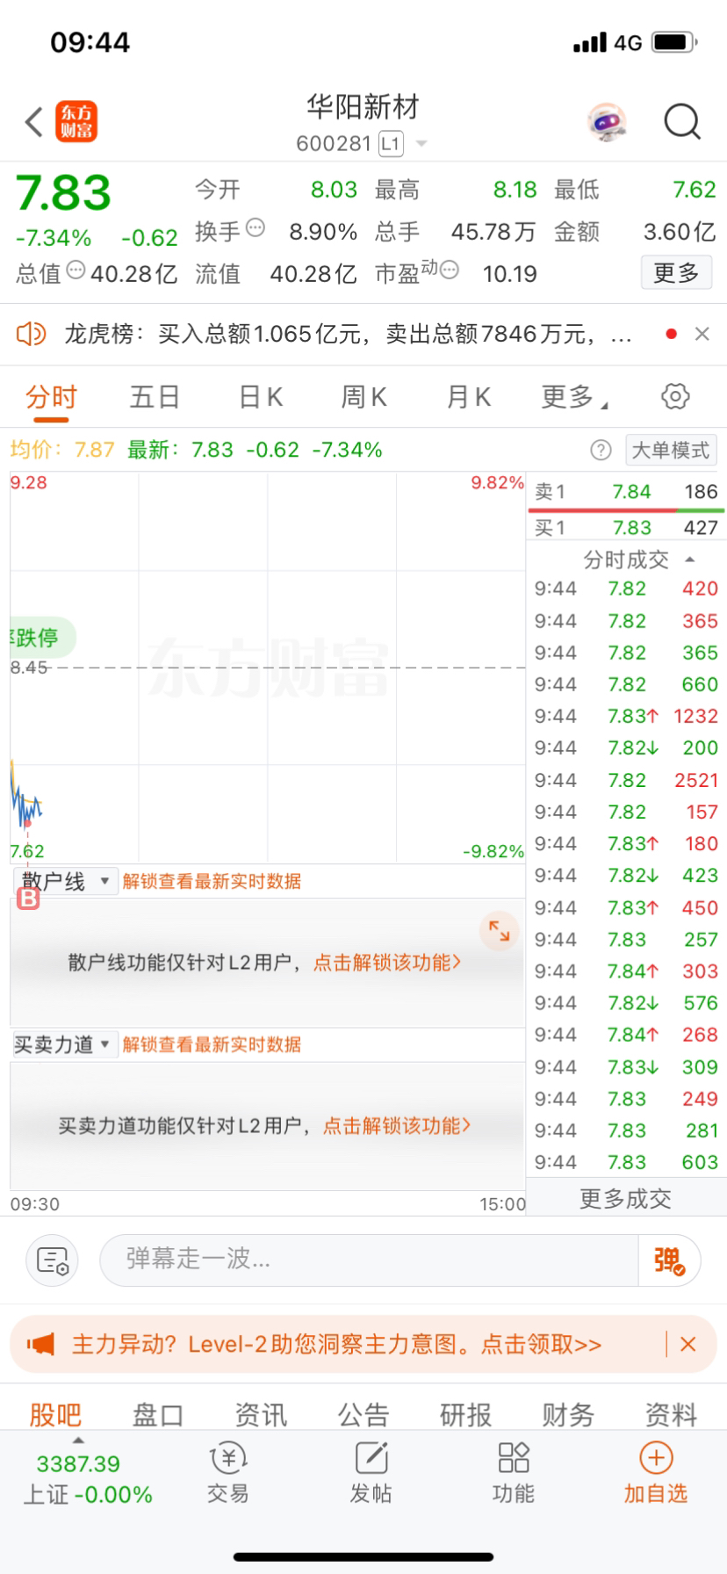Open the 散户线 indicator dropdown
727x1574 pixels.
[x=66, y=881]
